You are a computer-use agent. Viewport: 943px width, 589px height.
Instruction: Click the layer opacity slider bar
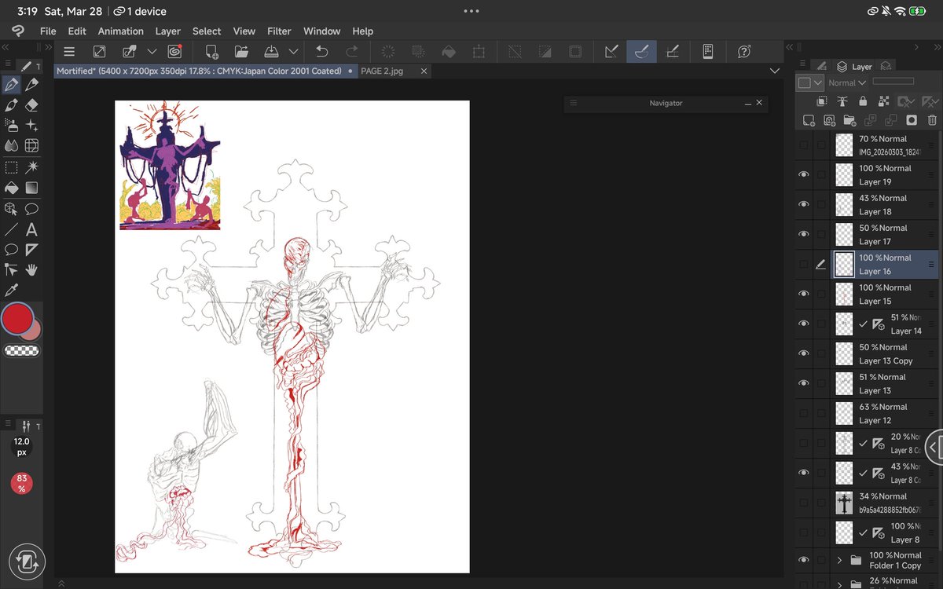click(x=893, y=81)
